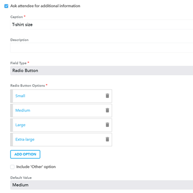Enable the Include 'Other' option checkbox
This screenshot has width=193, height=193.
click(x=12, y=167)
